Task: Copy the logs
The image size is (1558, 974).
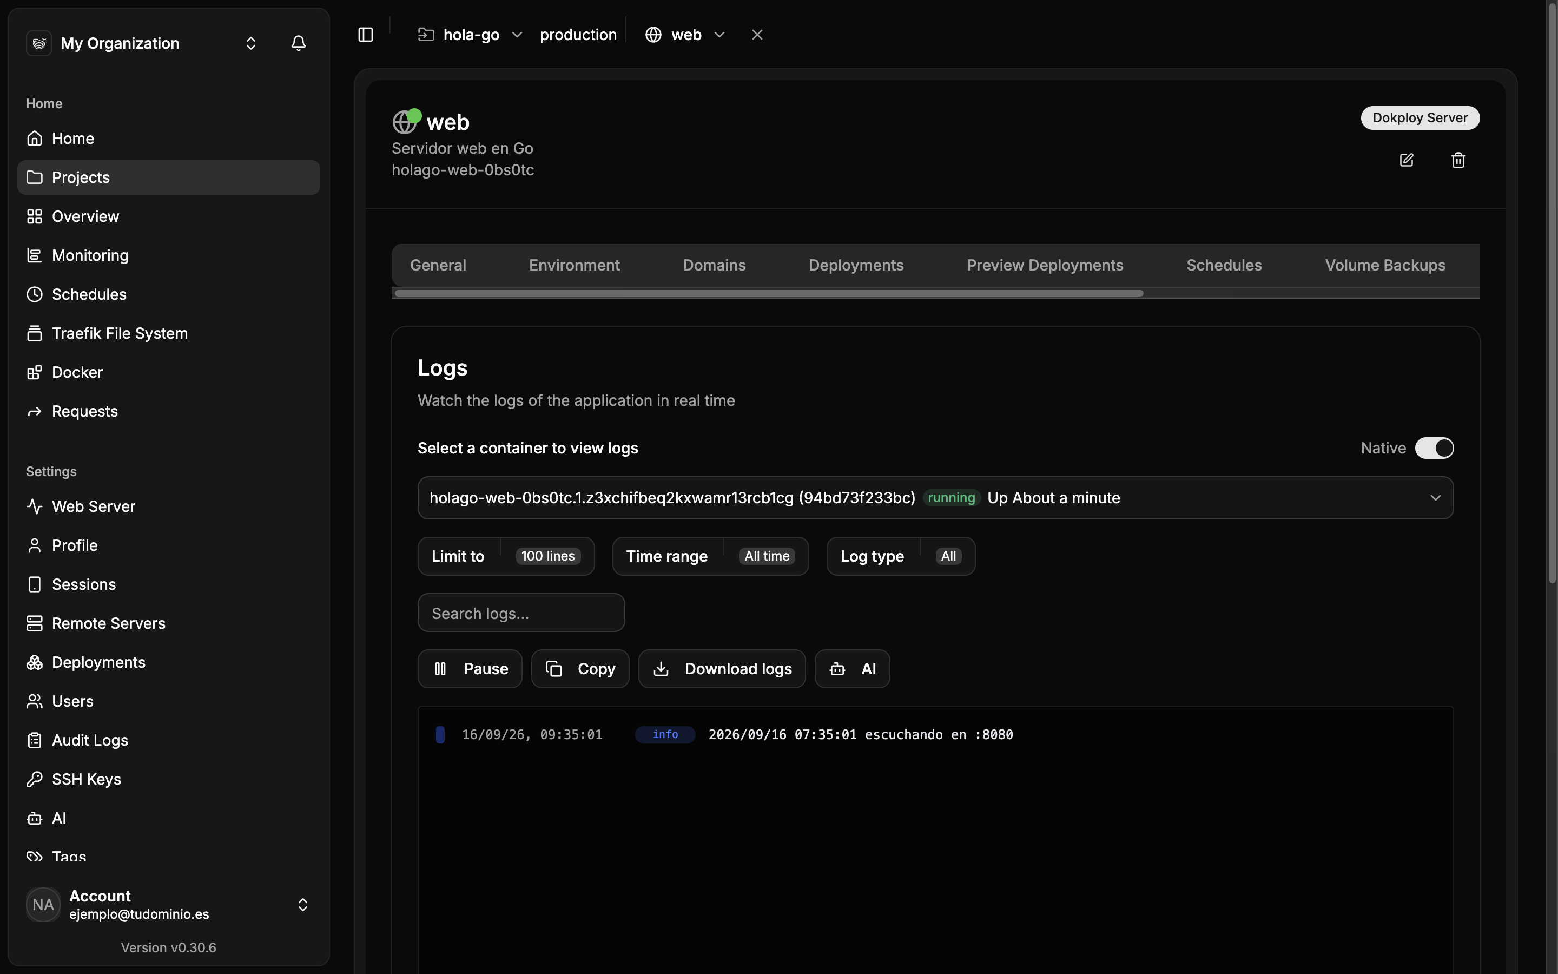Action: point(580,669)
